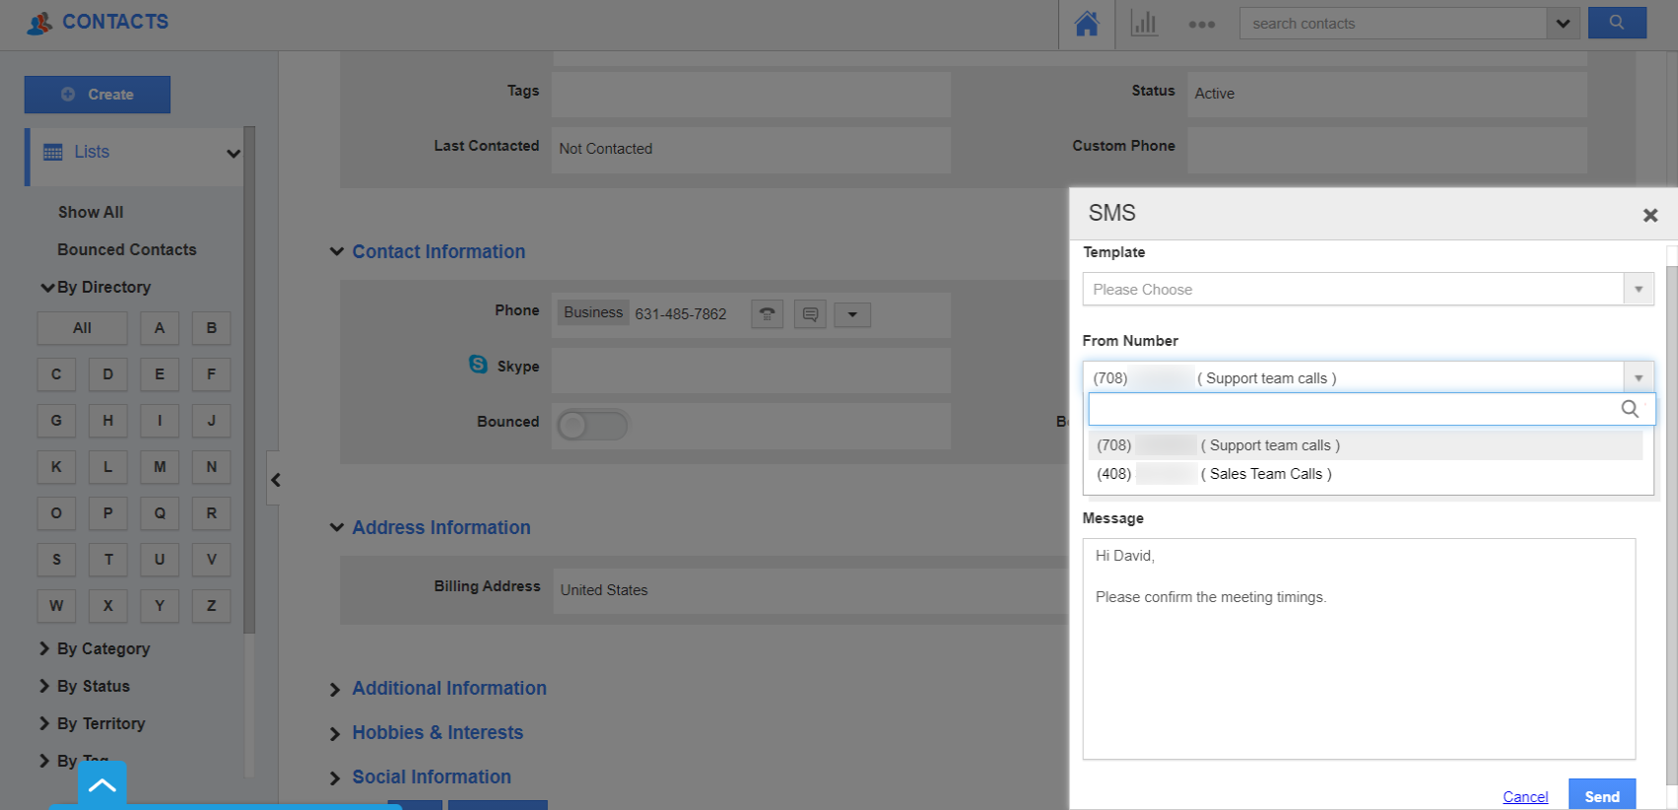Click the Cancel link
Image resolution: width=1678 pixels, height=810 pixels.
(x=1524, y=796)
